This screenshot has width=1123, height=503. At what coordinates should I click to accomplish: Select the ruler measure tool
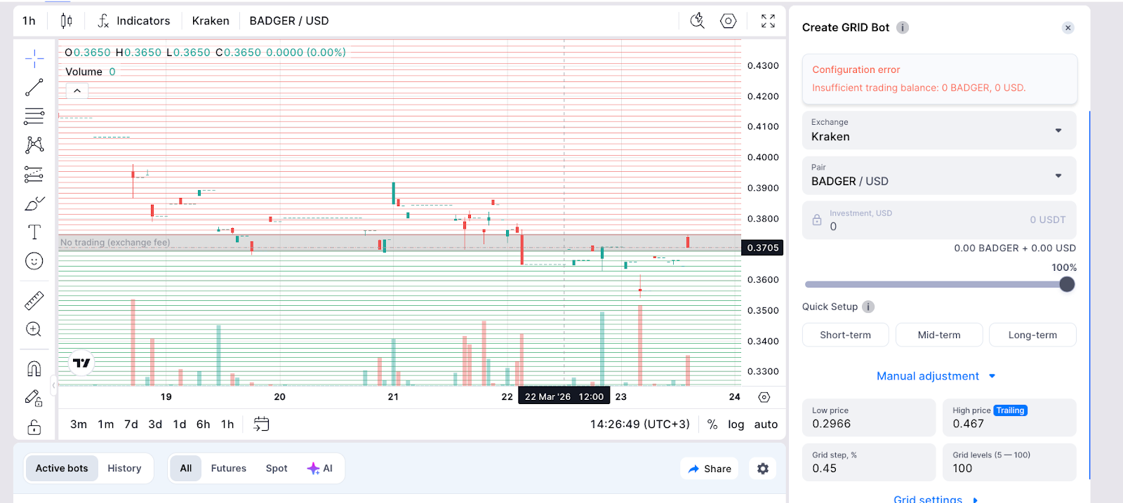tap(34, 300)
